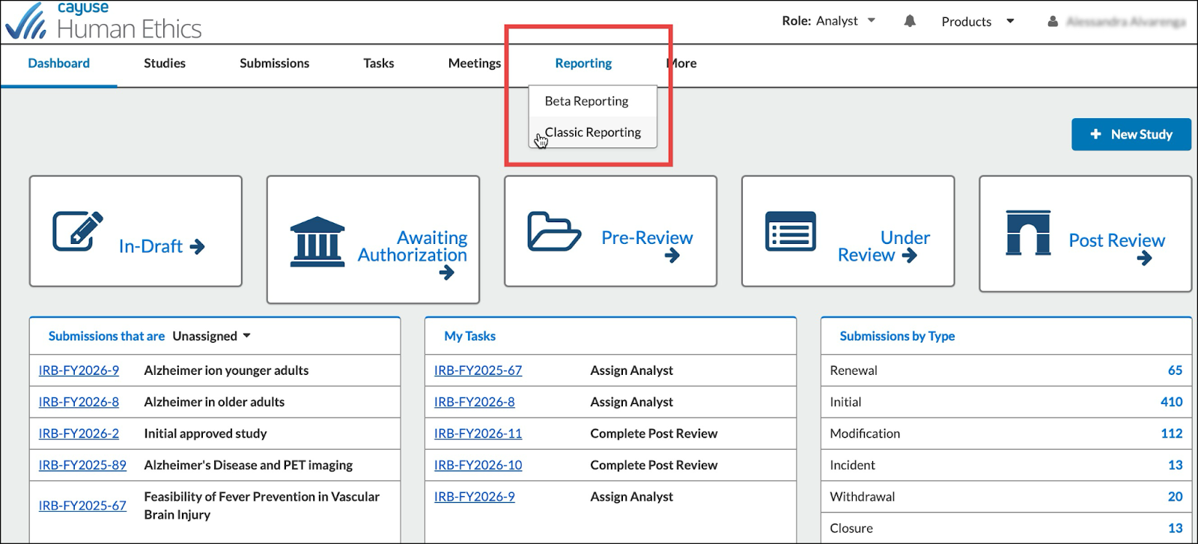Open the Tasks tab

(379, 64)
